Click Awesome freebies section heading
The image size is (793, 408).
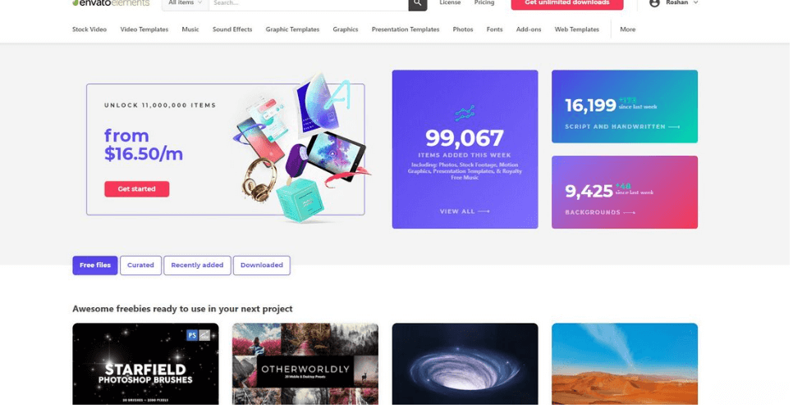182,309
